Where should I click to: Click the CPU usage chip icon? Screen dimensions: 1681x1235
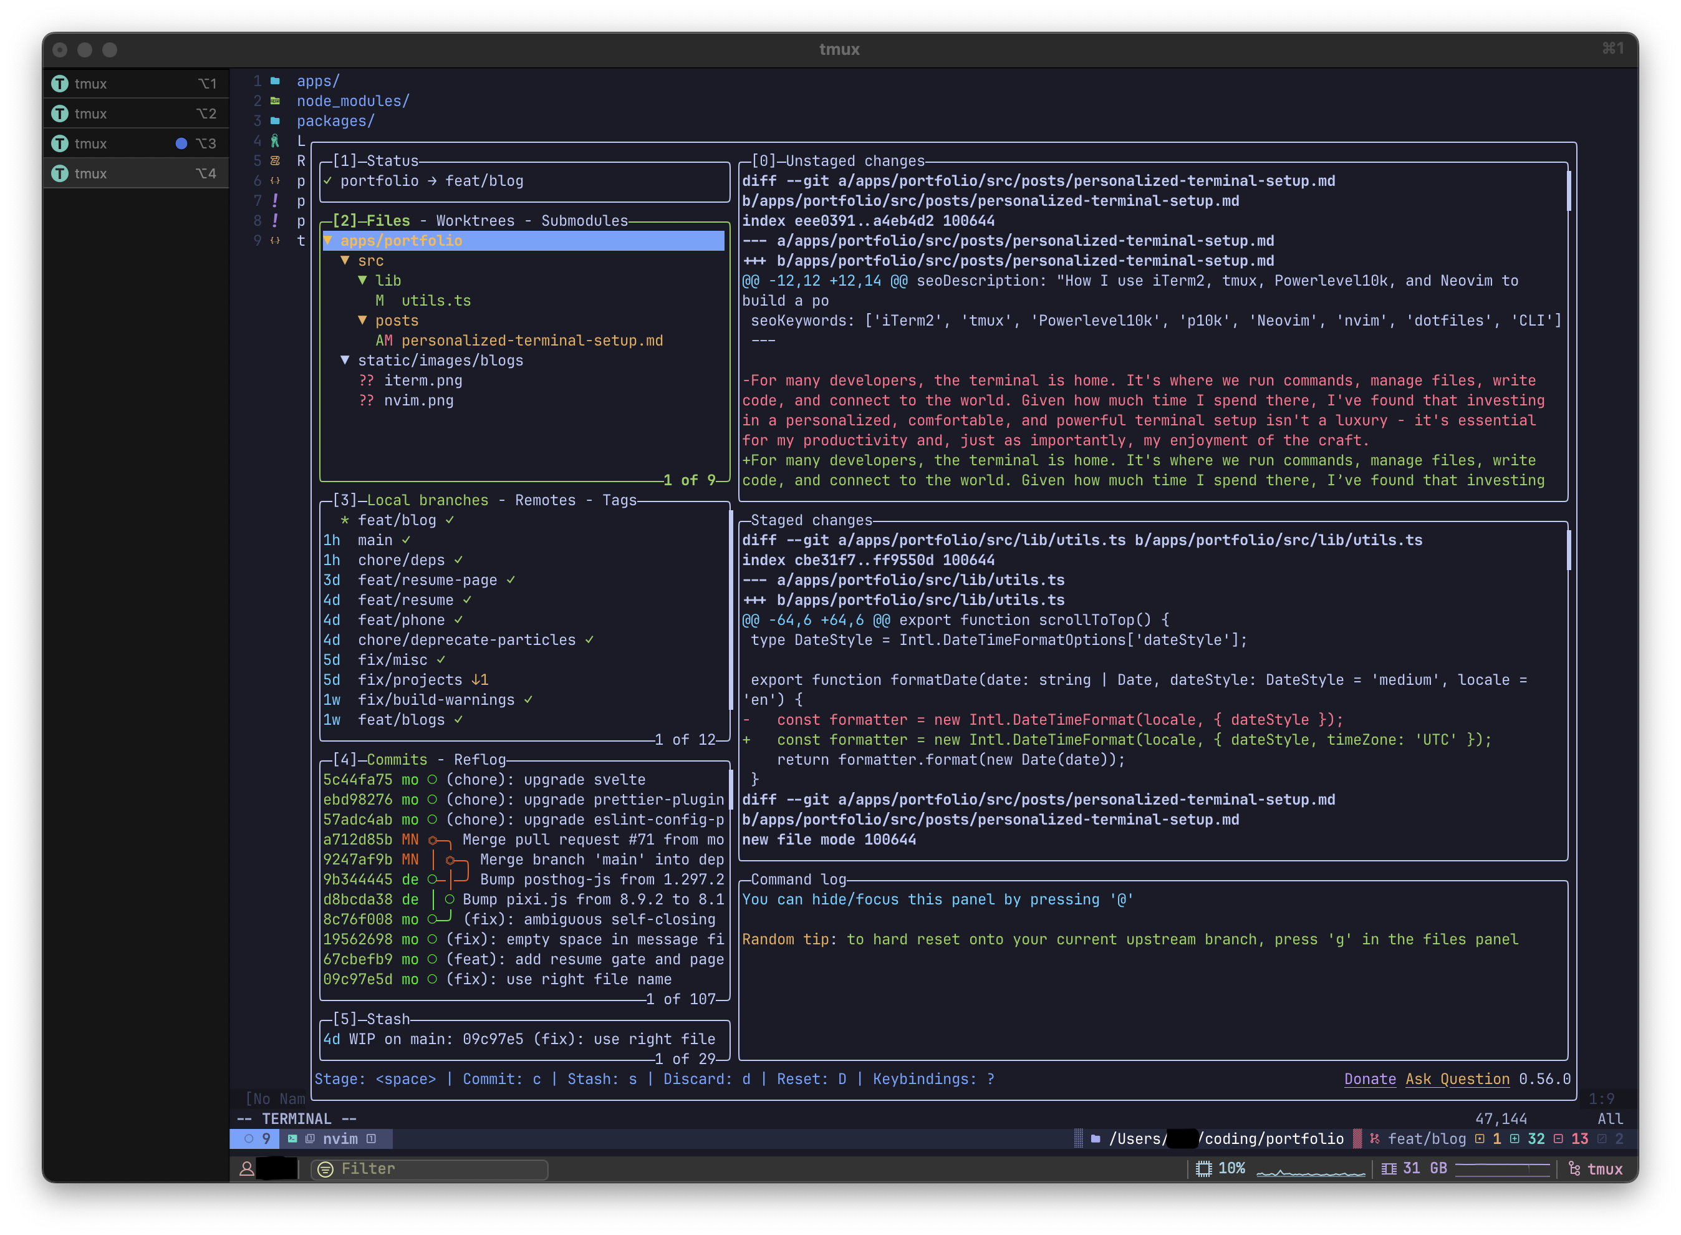click(x=1203, y=1170)
